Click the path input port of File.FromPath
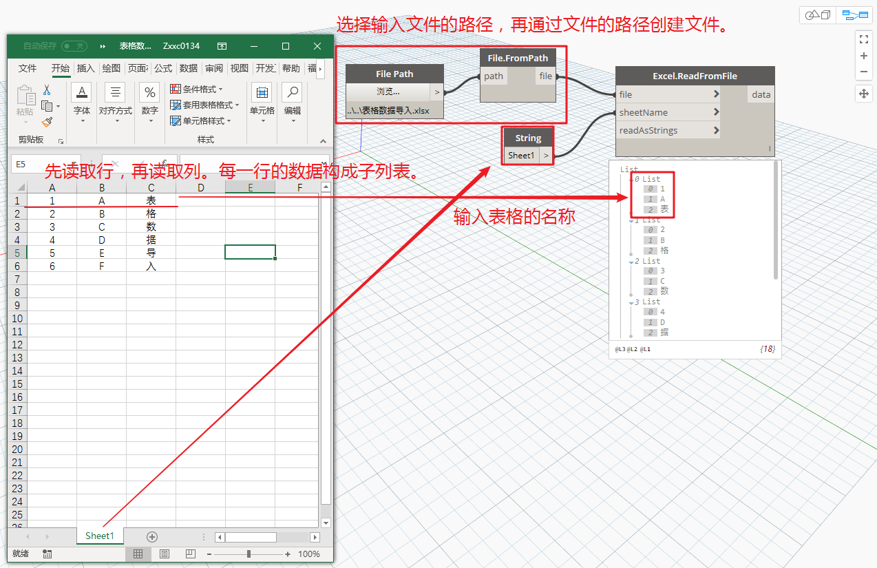 pos(494,76)
